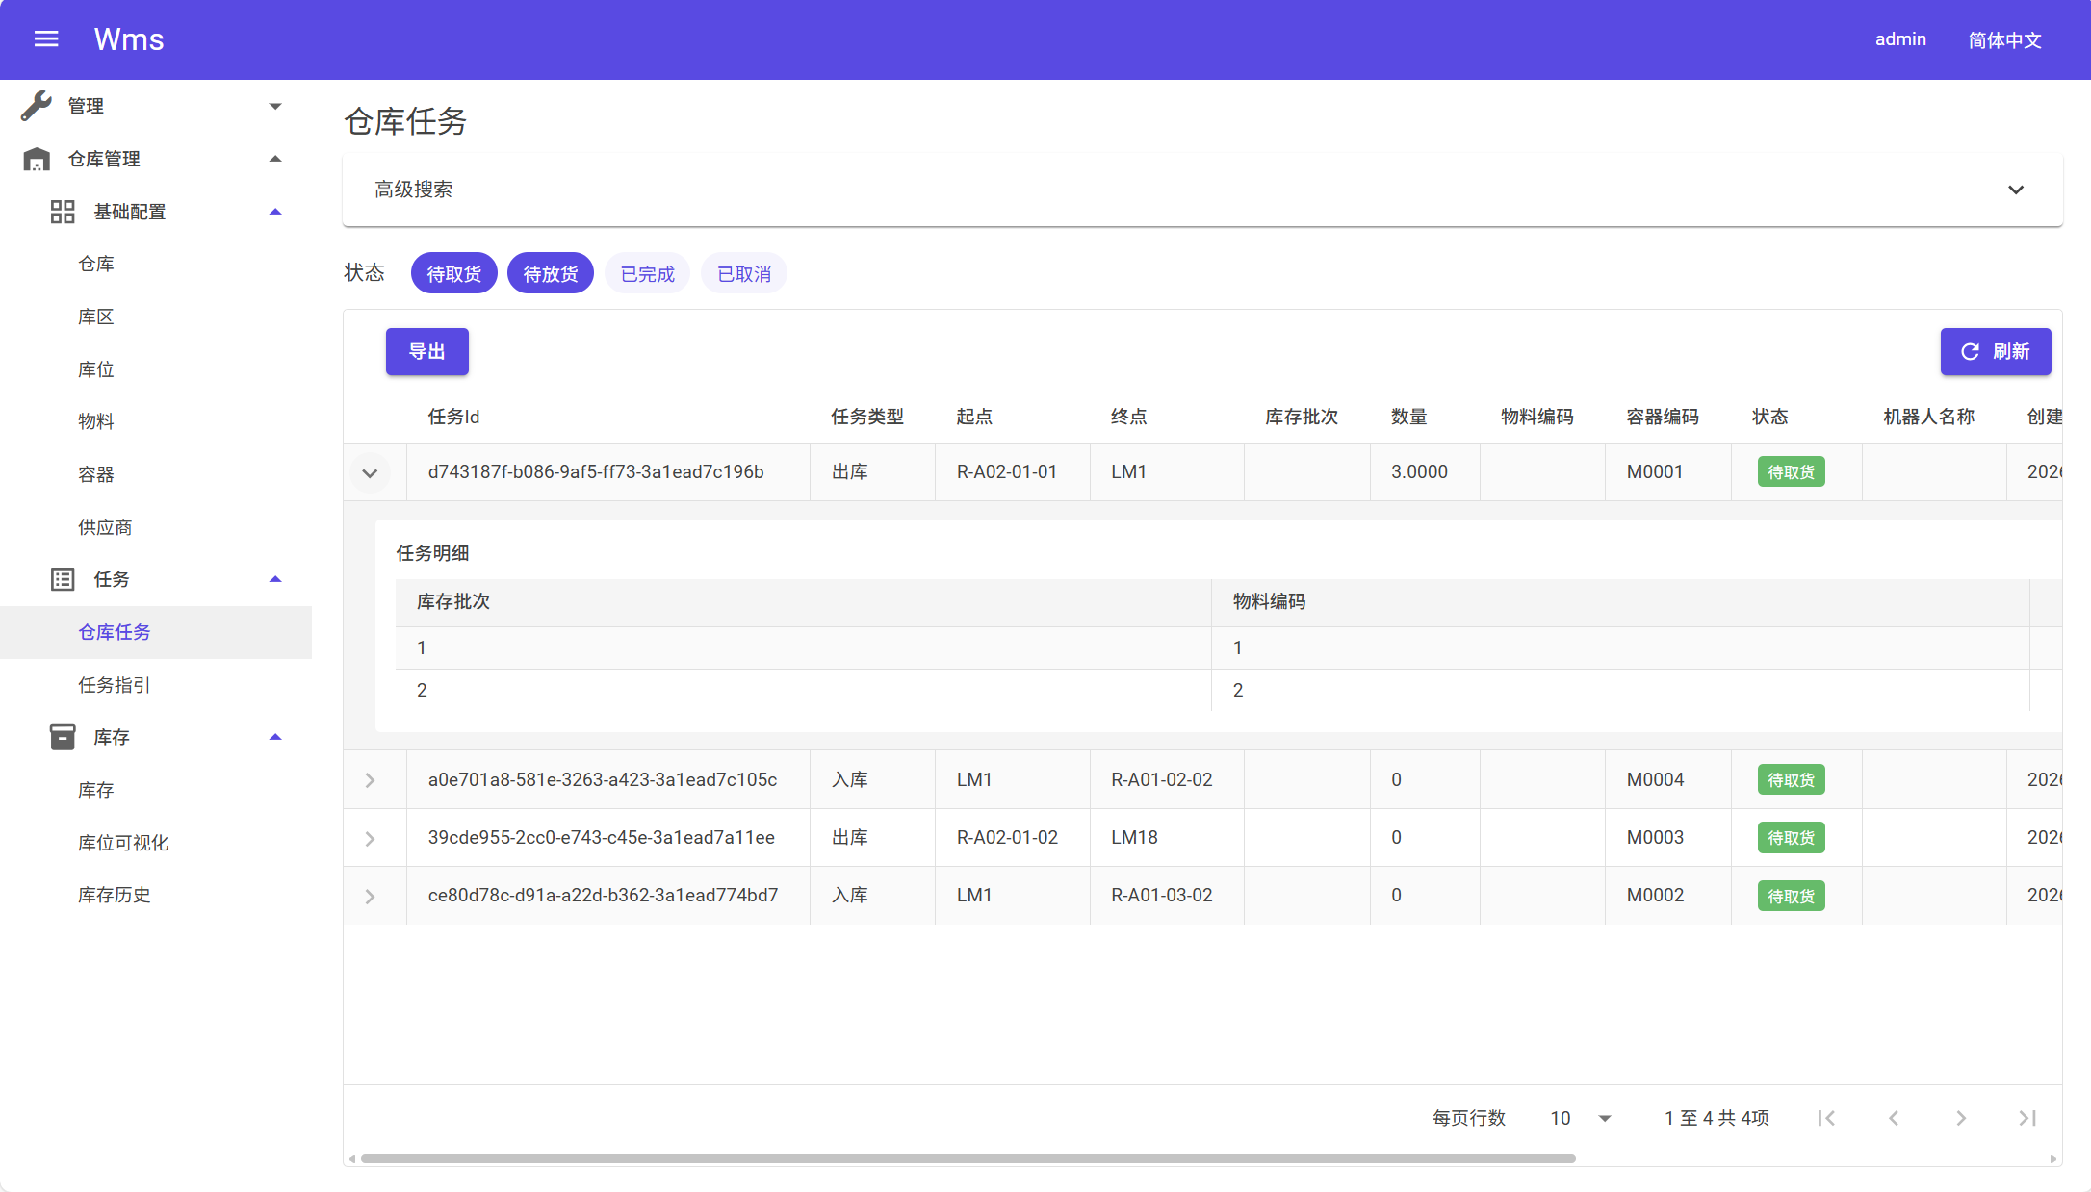The width and height of the screenshot is (2091, 1192).
Task: Click the 起点 column header
Action: [x=974, y=417]
